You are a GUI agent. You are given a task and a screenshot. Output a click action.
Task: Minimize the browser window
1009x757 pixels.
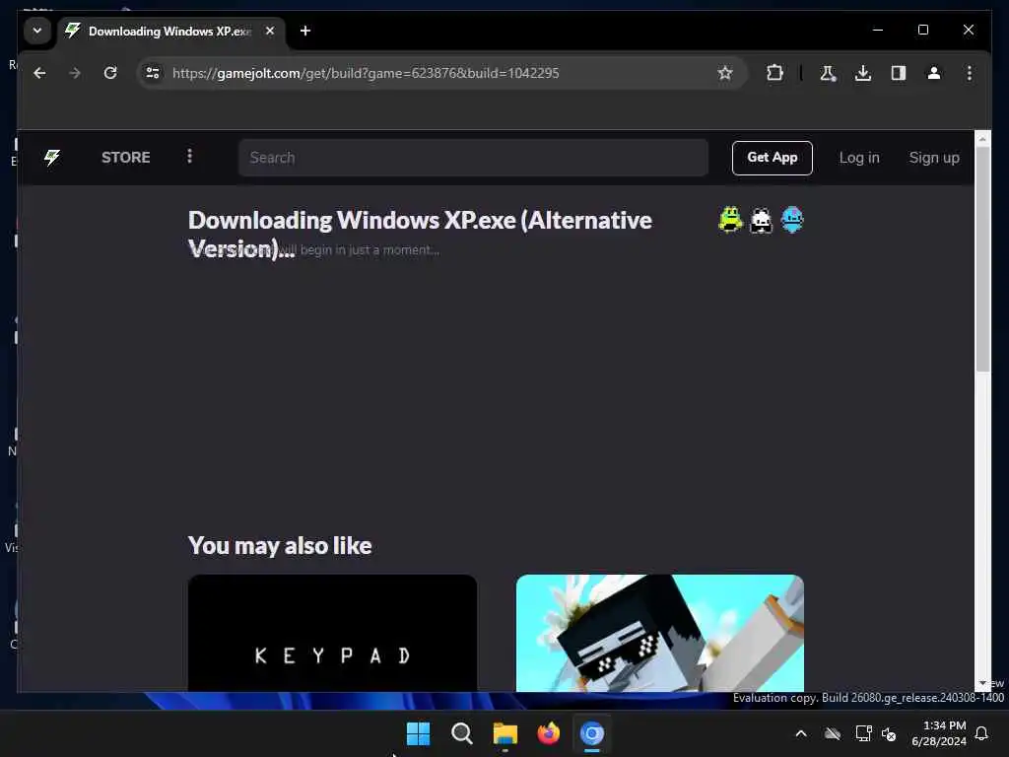(x=878, y=30)
